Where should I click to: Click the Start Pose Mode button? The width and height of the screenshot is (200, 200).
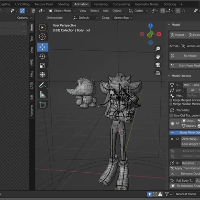coord(185,66)
